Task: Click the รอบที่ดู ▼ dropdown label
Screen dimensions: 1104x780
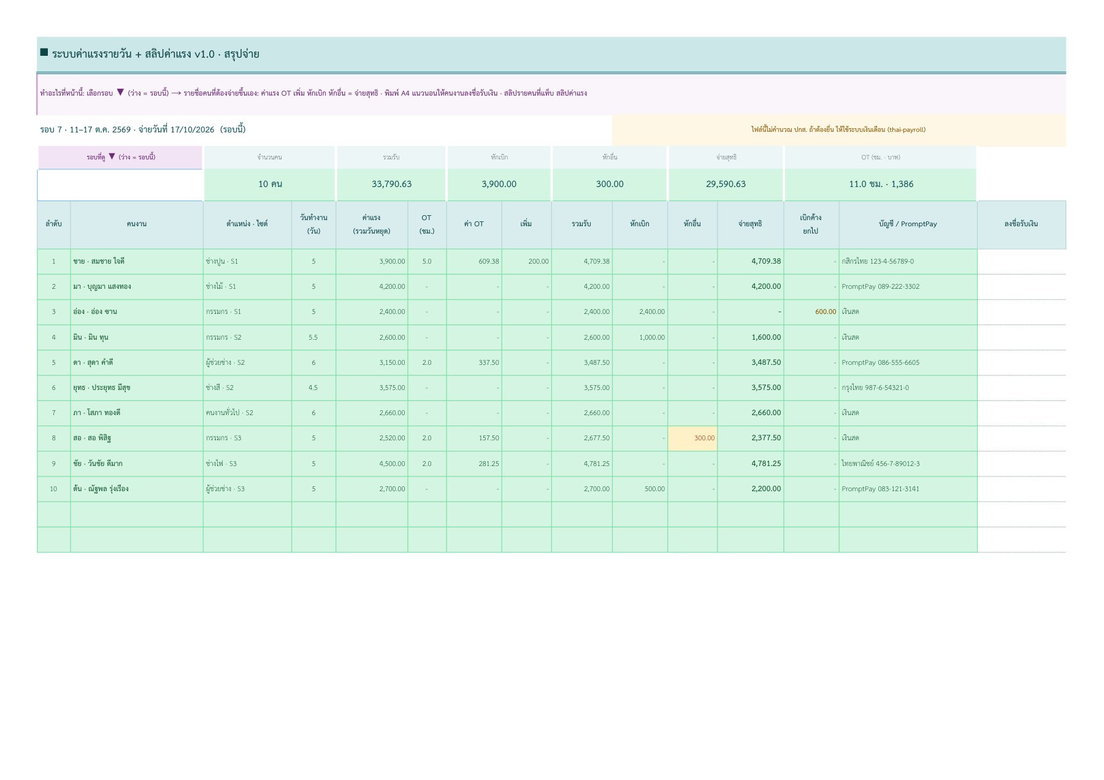Action: (x=120, y=157)
